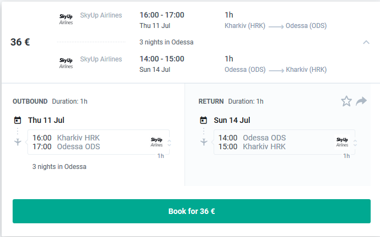
Task: Expand the return 14:00 segment card details
Action: pos(355,143)
